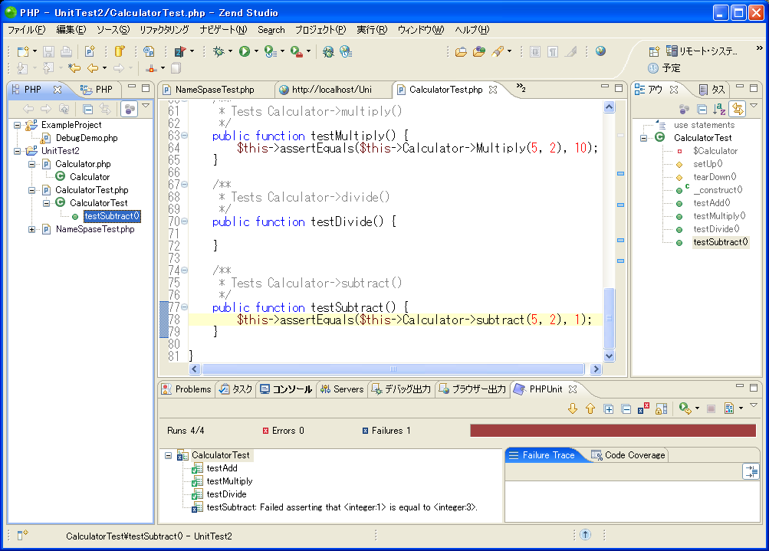This screenshot has width=769, height=551.
Task: Collapse the UnitTest2 project tree node
Action: (18, 151)
